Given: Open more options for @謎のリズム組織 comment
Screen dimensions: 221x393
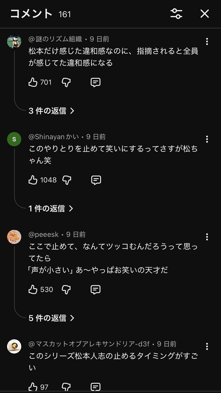Looking at the screenshot, I should [207, 41].
